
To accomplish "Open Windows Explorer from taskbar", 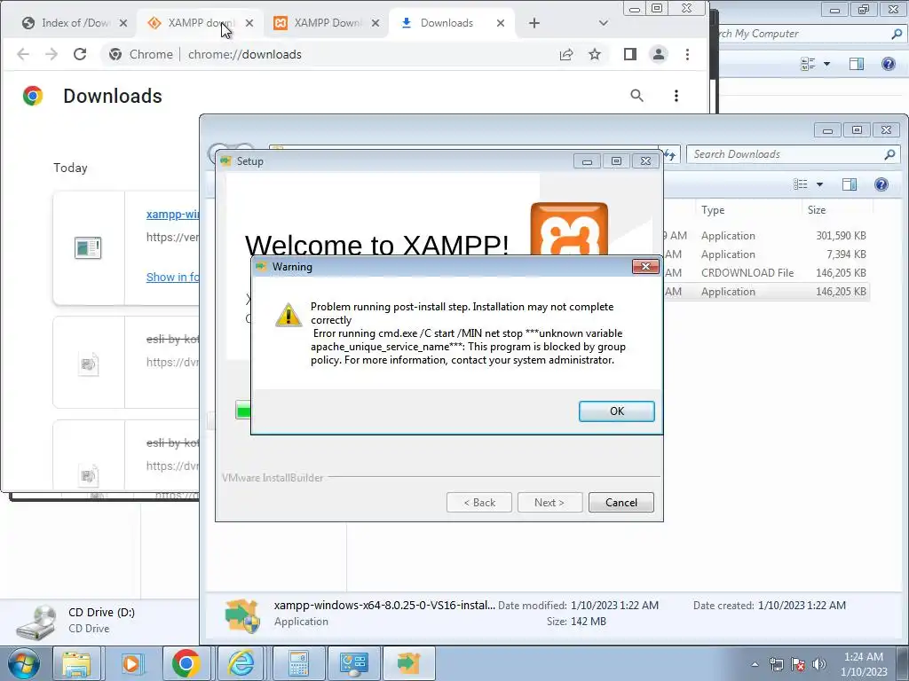I will tap(76, 663).
